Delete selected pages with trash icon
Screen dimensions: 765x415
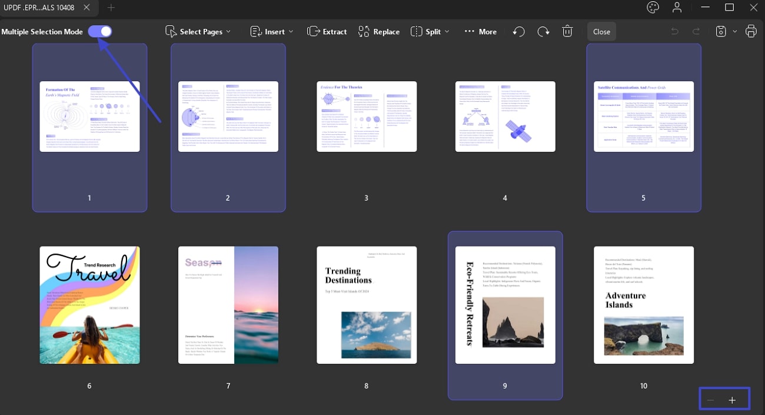point(567,32)
